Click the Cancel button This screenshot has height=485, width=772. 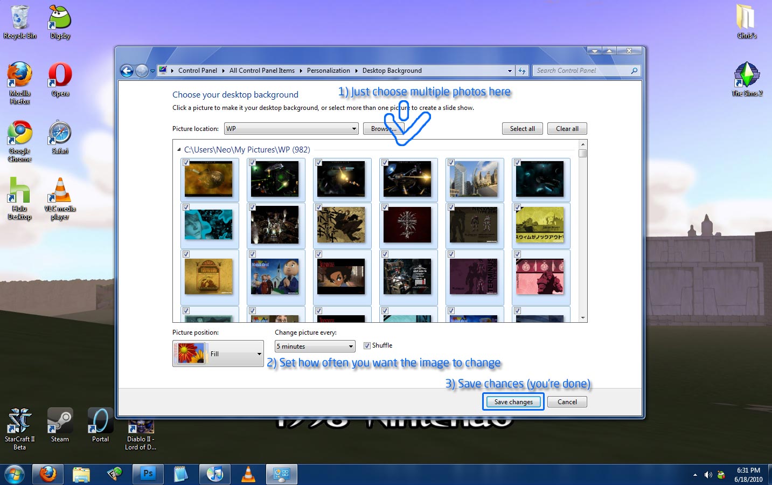coord(567,402)
